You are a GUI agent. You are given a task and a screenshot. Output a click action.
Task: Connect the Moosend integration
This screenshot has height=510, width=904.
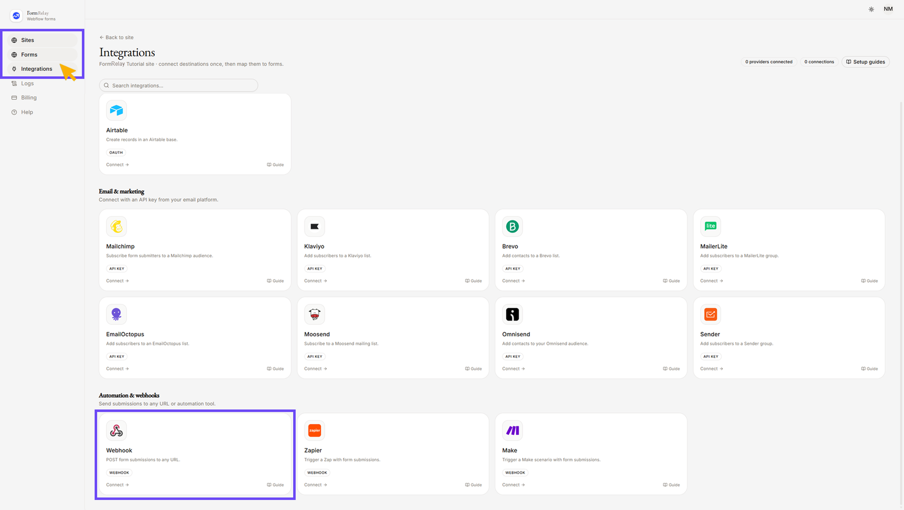pyautogui.click(x=316, y=369)
